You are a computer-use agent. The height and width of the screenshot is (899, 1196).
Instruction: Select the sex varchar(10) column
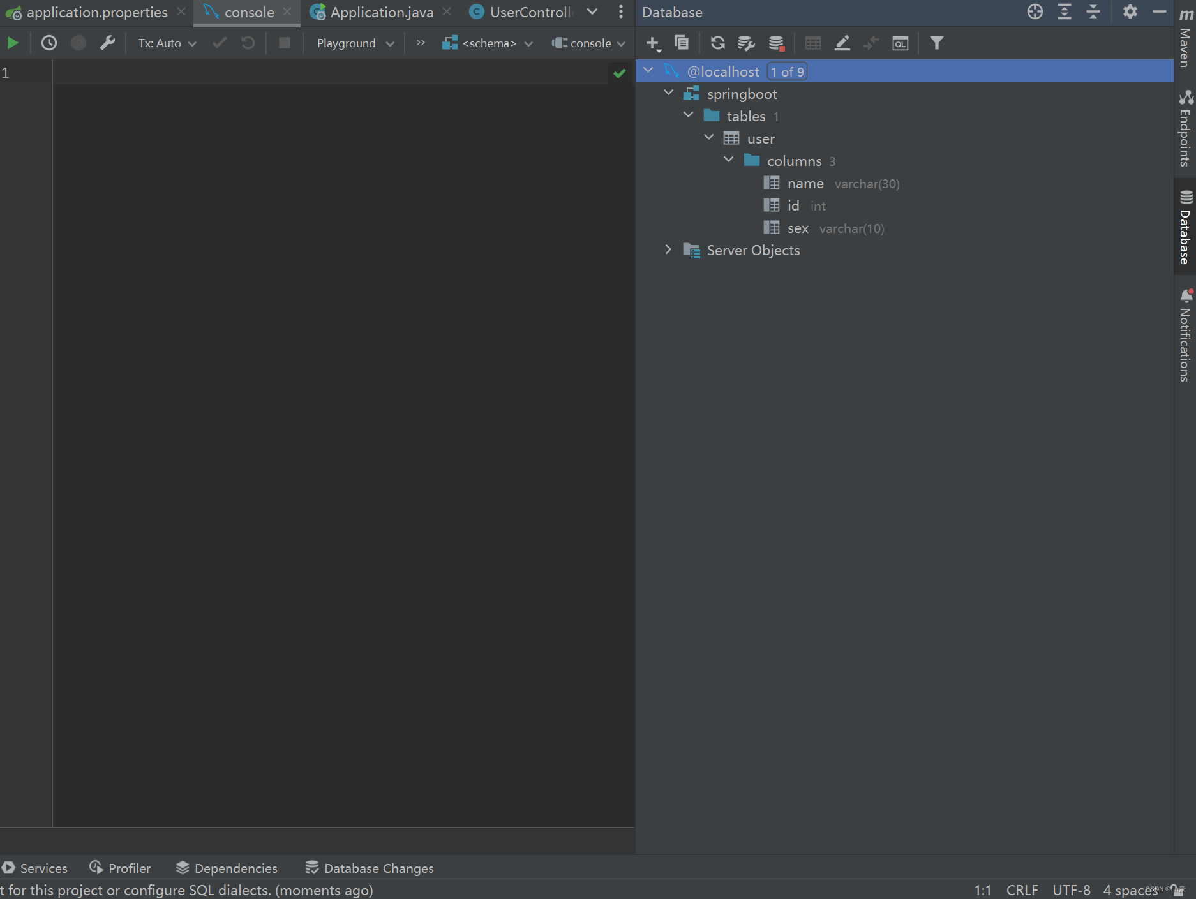coord(824,228)
